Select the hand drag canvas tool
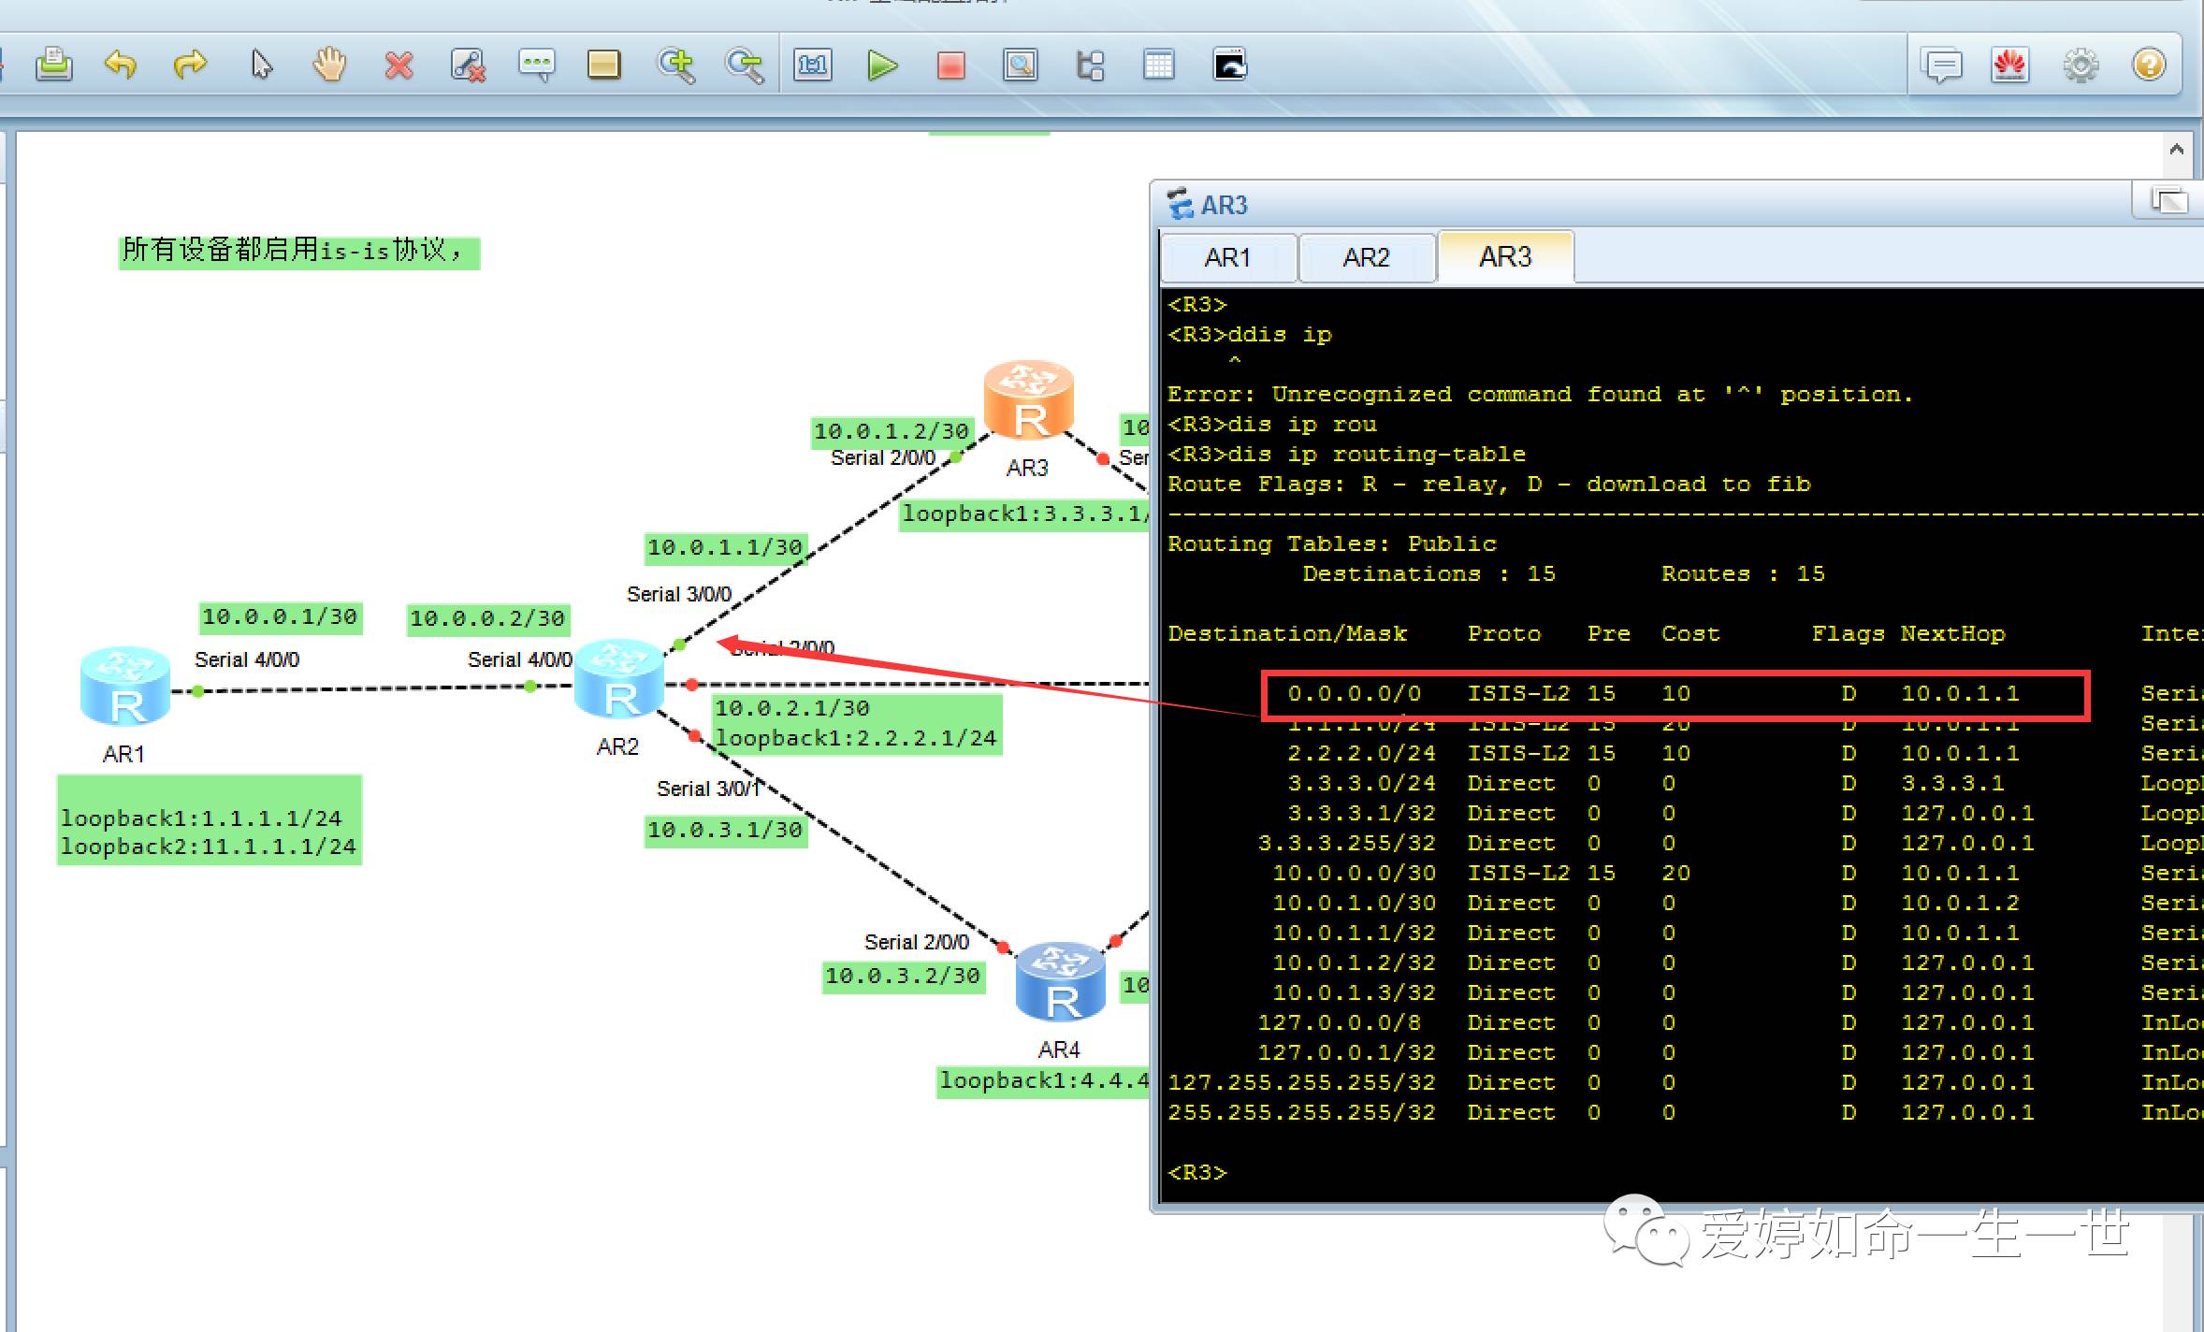 pyautogui.click(x=329, y=65)
